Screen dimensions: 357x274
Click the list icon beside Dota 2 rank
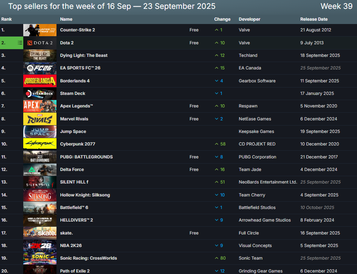click(x=20, y=43)
